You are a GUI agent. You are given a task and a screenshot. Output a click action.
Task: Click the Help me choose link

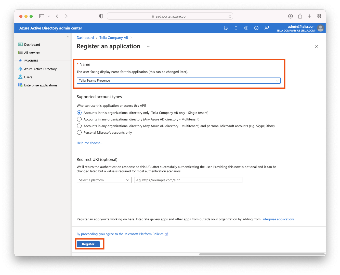click(89, 143)
